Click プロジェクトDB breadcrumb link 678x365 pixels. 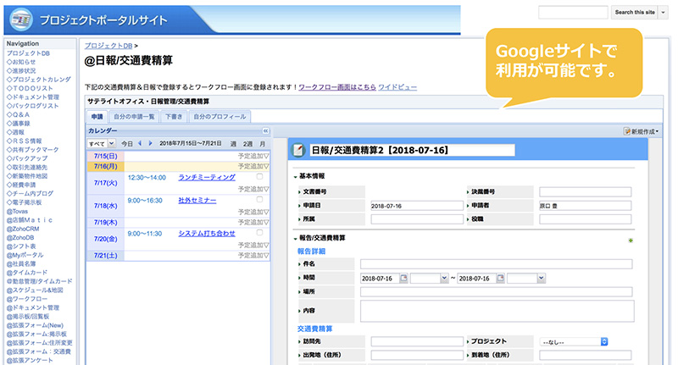tap(108, 46)
